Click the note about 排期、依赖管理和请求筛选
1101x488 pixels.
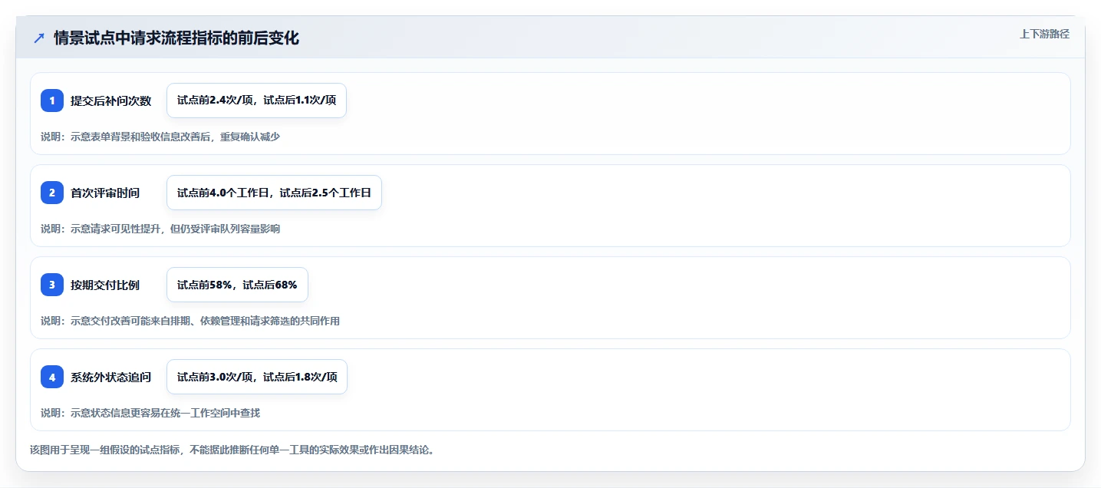pos(190,321)
